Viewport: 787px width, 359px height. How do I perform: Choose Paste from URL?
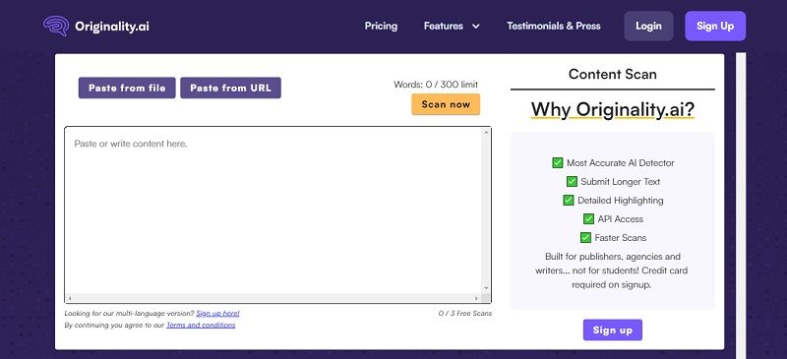pyautogui.click(x=230, y=88)
